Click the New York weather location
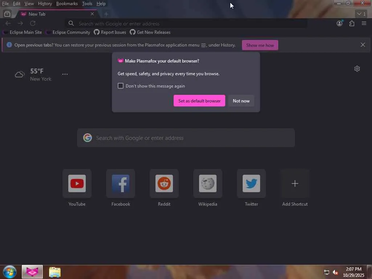The height and width of the screenshot is (279, 372). (x=41, y=79)
